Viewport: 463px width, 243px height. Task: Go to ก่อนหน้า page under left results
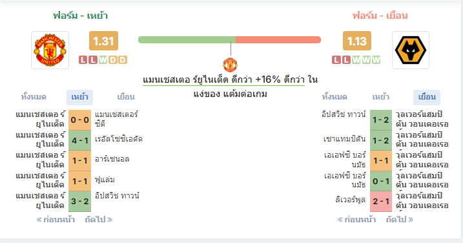(56, 220)
